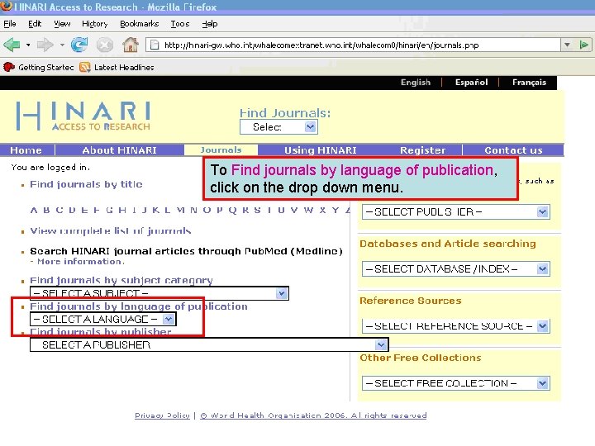Click Find journals by subject category heading

coord(121,280)
